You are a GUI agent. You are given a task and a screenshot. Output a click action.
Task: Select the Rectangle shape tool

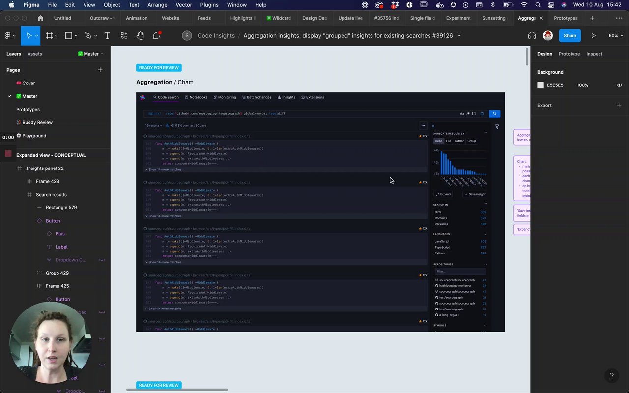point(68,36)
